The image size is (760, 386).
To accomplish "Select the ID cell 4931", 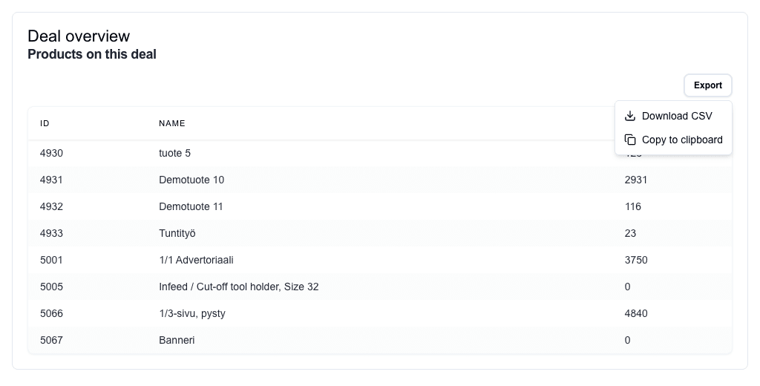I will 51,180.
